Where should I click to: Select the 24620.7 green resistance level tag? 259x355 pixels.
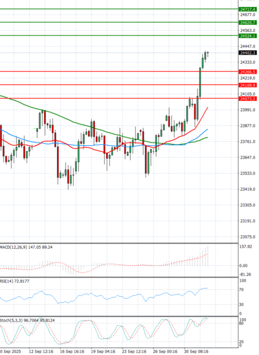tap(247, 22)
